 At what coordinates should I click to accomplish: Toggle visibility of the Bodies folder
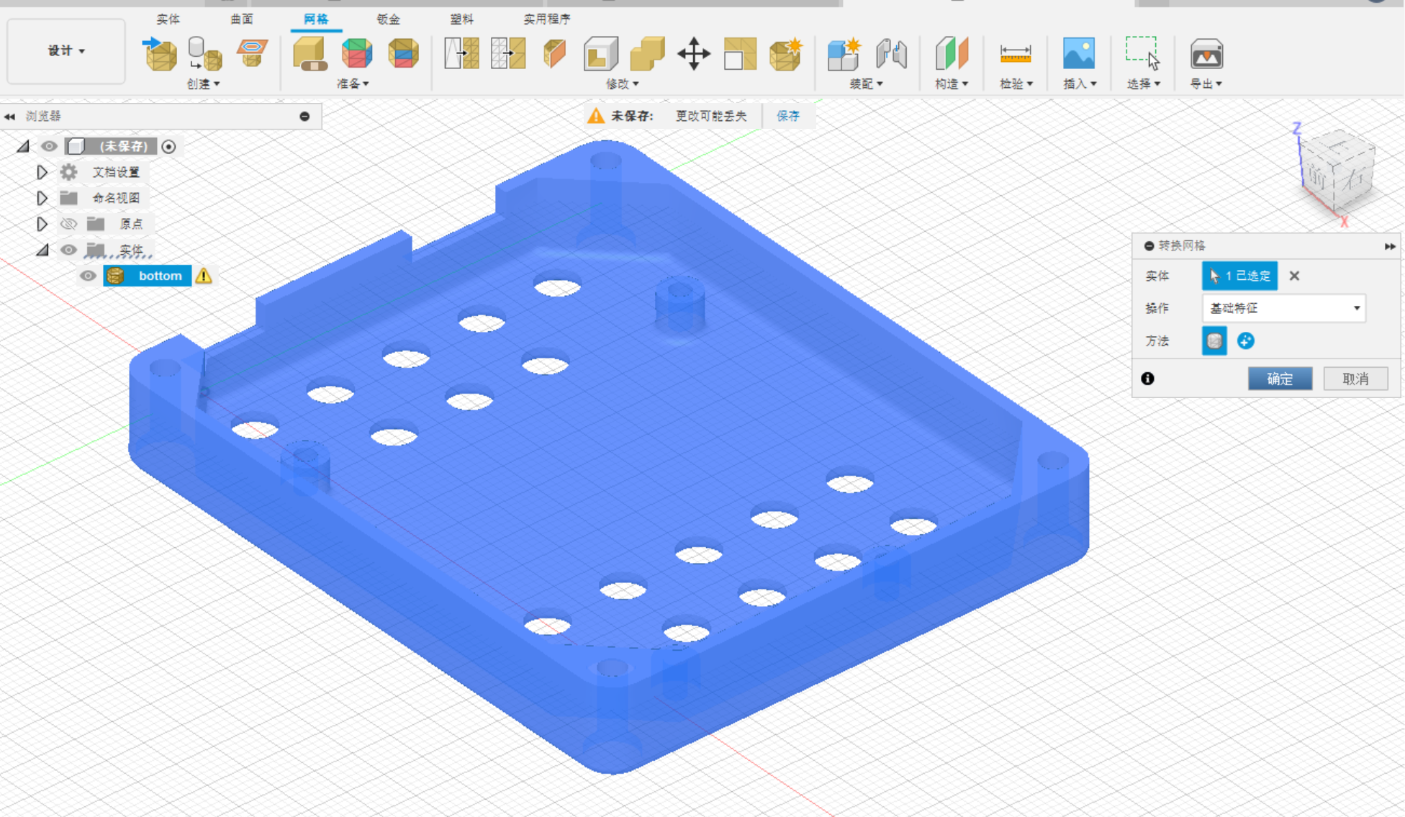tap(68, 250)
